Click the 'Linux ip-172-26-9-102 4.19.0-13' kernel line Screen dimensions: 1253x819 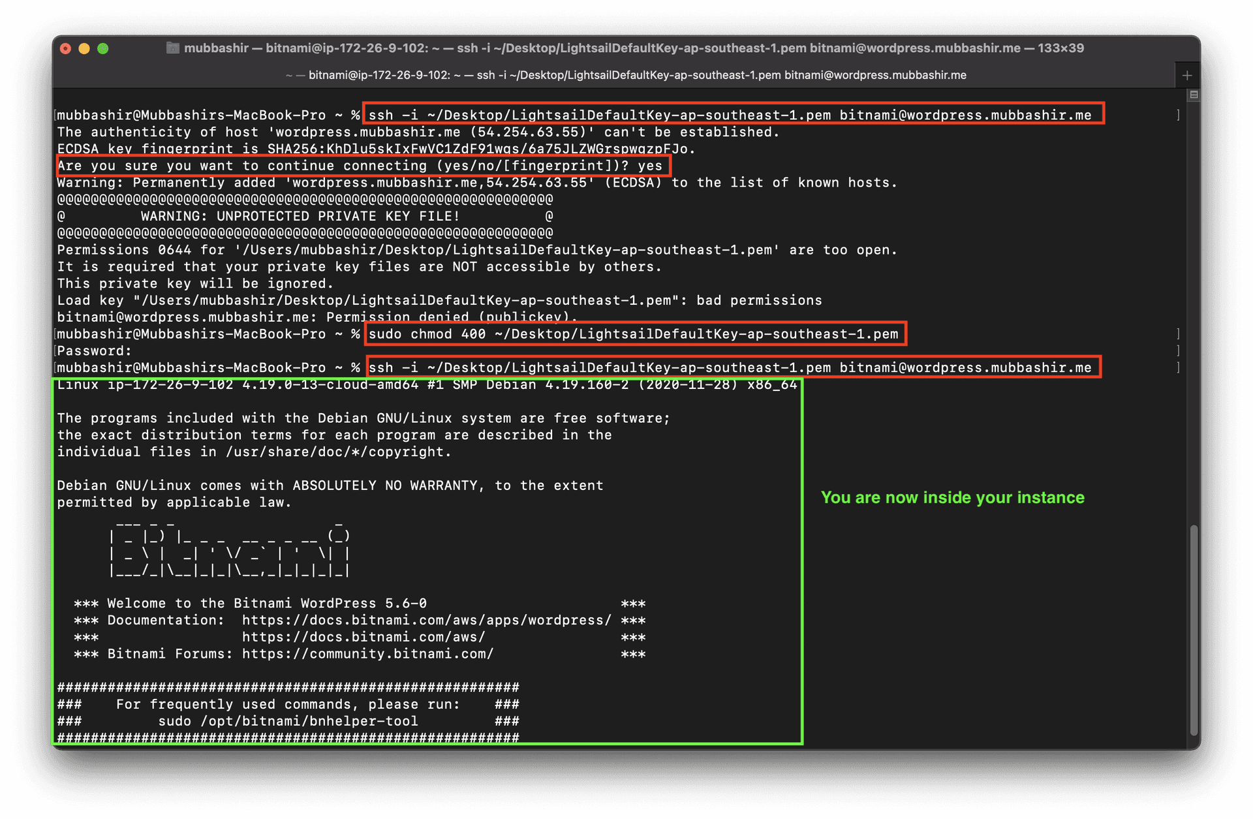coord(427,385)
